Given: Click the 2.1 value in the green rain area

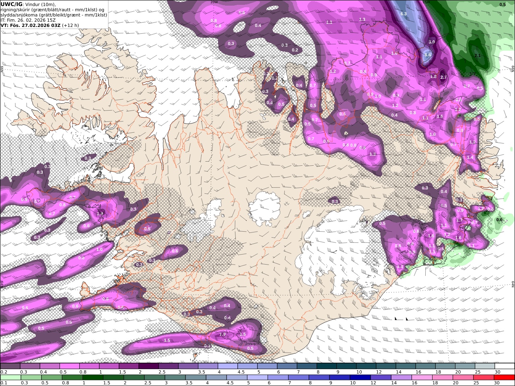Looking at the screenshot, I should click(478, 55).
